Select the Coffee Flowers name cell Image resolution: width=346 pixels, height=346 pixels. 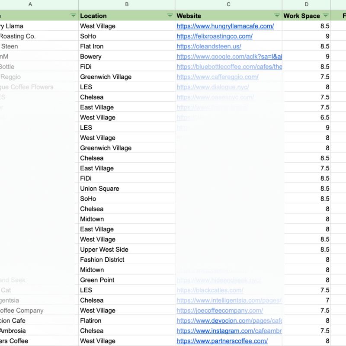(x=39, y=87)
